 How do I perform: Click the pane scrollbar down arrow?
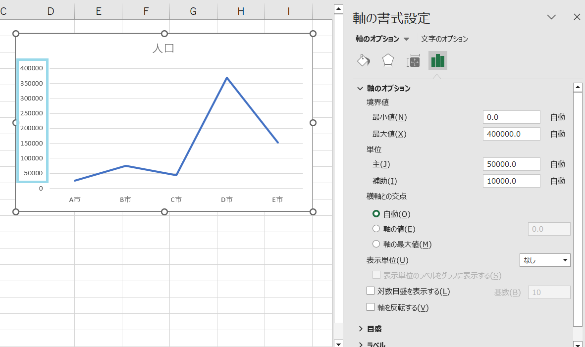578,344
